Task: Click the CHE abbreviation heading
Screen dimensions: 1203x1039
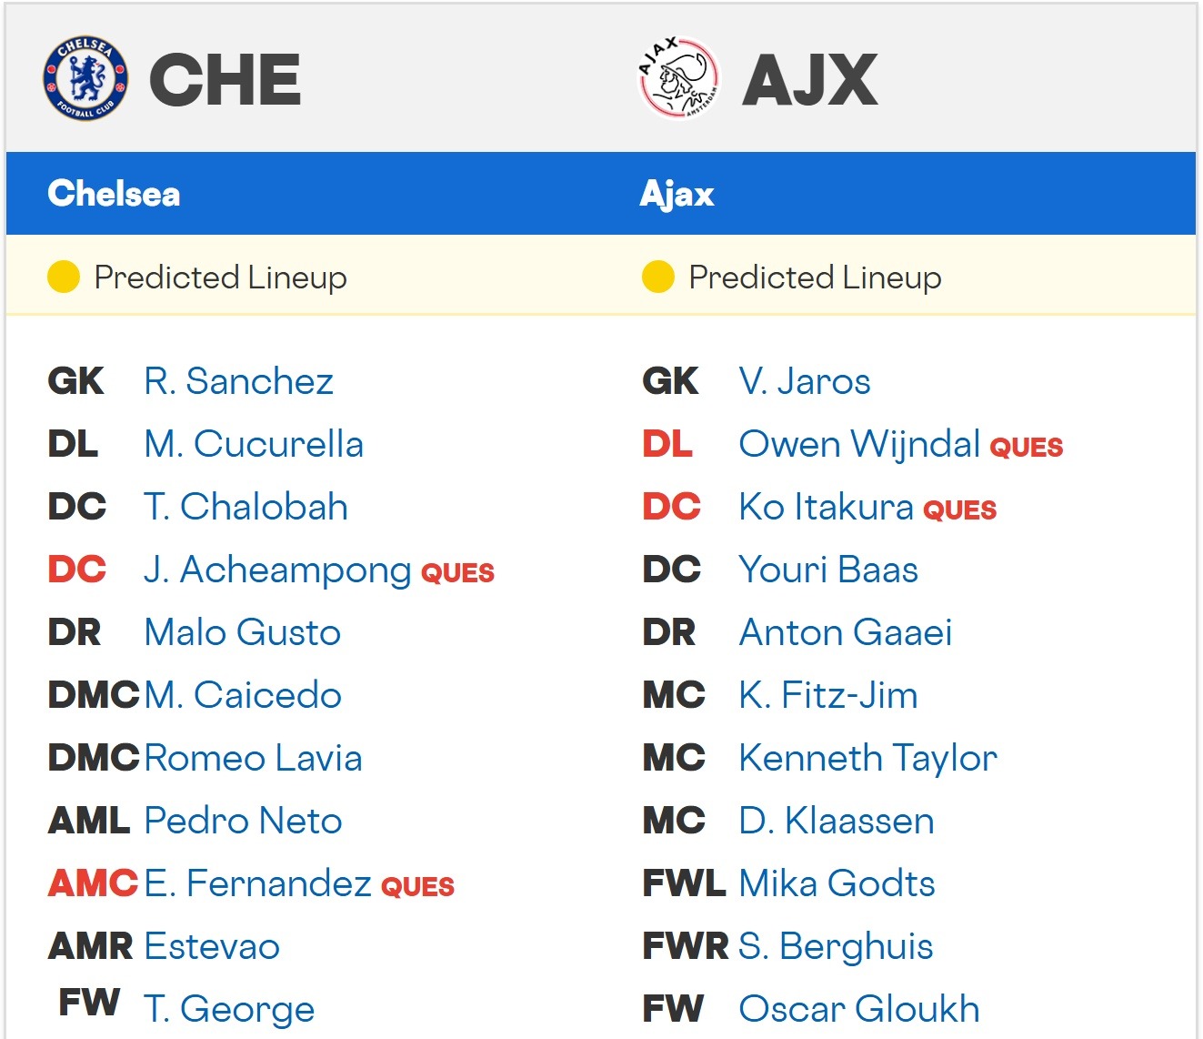Action: [x=225, y=79]
